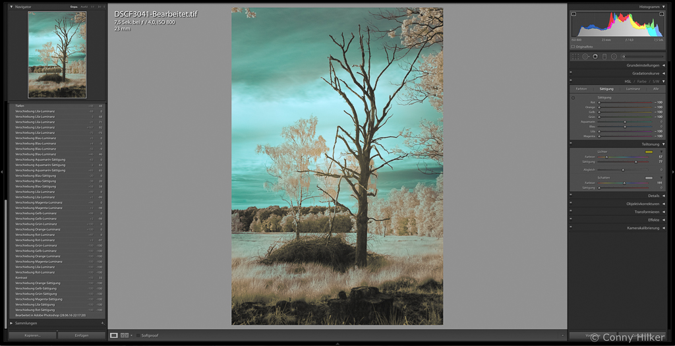Collapse the Navigator panel
Image resolution: width=675 pixels, height=346 pixels.
pyautogui.click(x=11, y=7)
